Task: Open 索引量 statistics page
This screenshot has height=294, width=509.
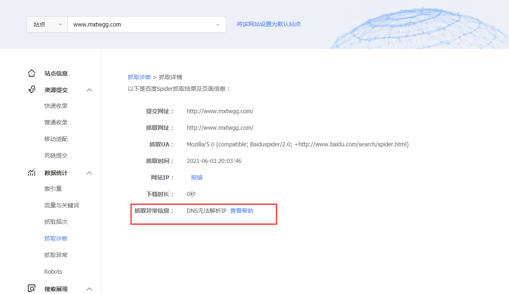Action: (53, 189)
